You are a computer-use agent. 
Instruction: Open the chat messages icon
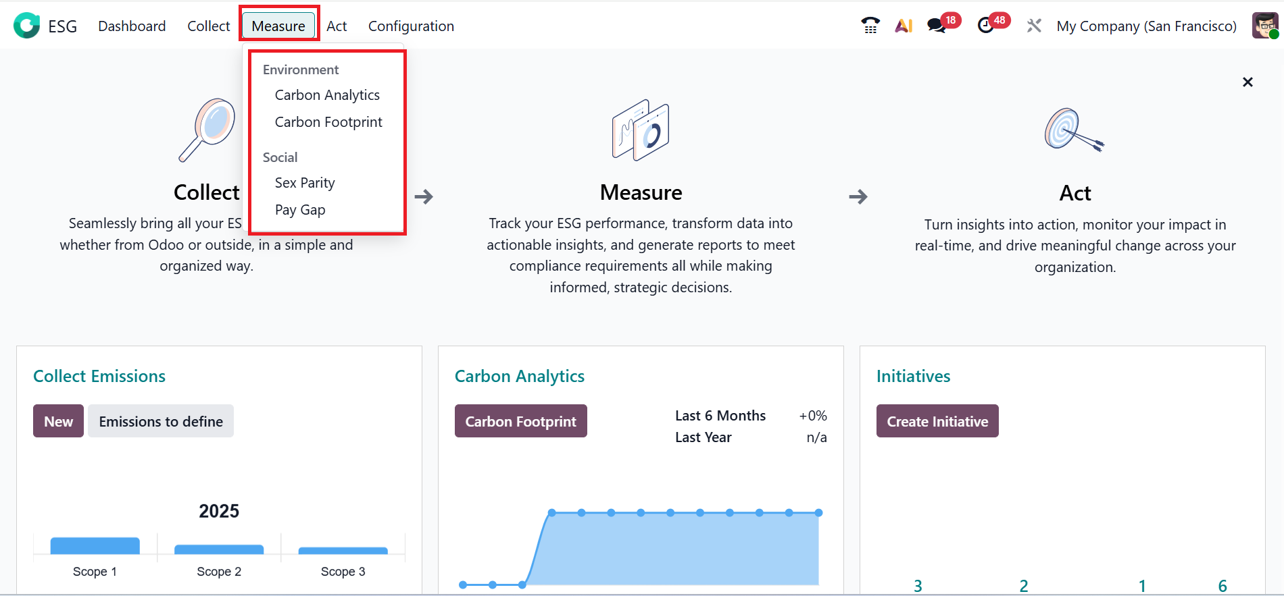tap(937, 26)
